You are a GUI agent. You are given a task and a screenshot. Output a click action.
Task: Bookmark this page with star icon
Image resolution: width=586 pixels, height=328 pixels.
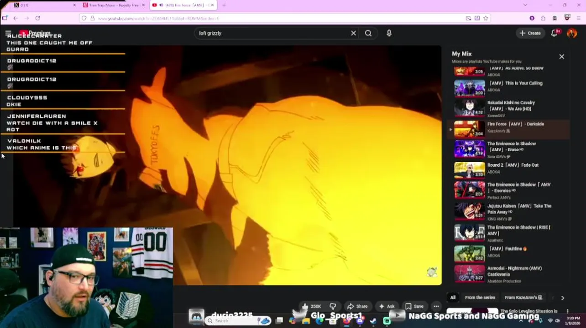pyautogui.click(x=486, y=18)
